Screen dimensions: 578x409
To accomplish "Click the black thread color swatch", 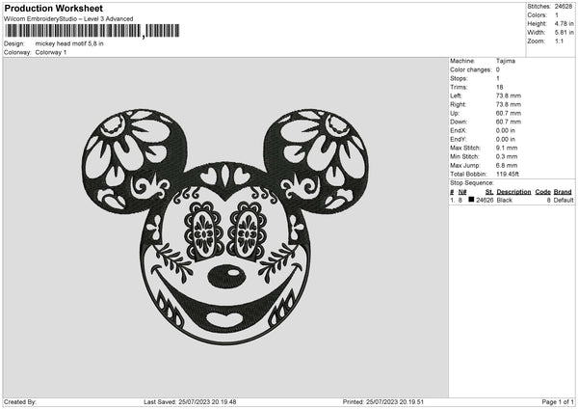I will click(x=471, y=200).
